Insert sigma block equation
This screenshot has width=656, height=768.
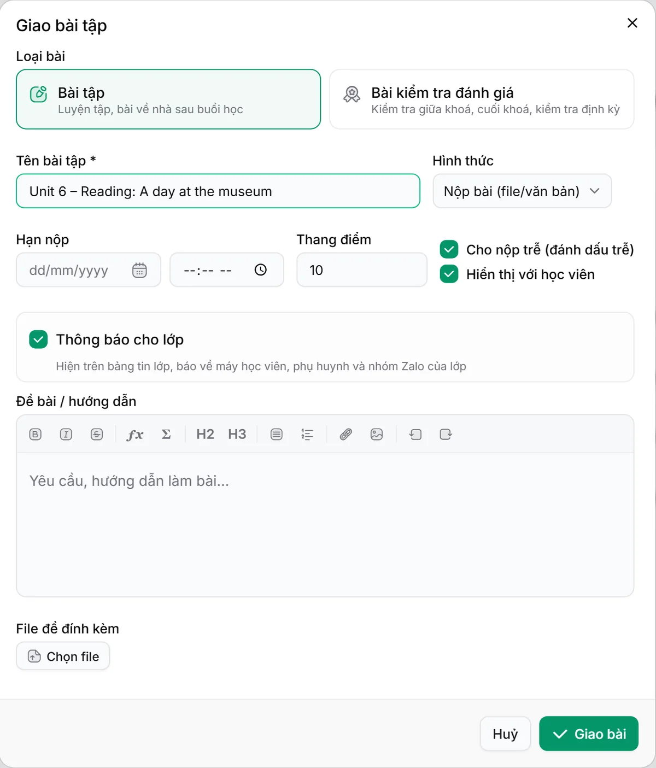(x=166, y=435)
